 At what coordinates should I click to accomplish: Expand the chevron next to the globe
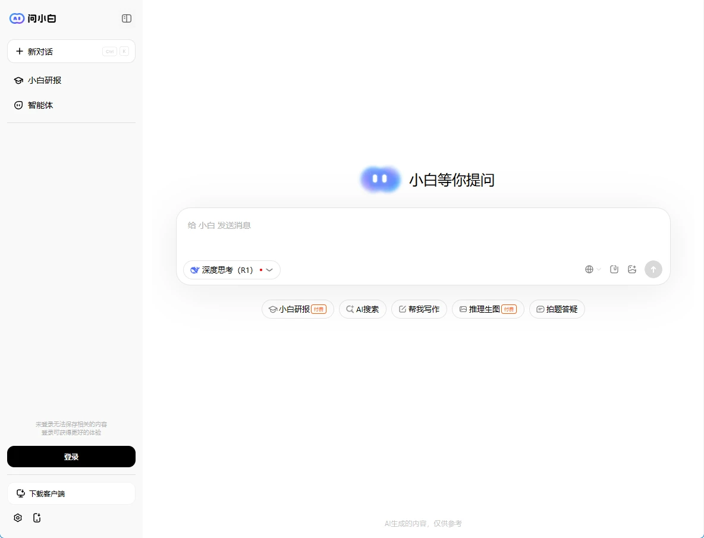click(x=599, y=269)
